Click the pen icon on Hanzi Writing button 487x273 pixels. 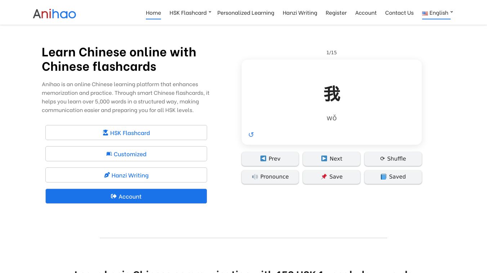(107, 175)
